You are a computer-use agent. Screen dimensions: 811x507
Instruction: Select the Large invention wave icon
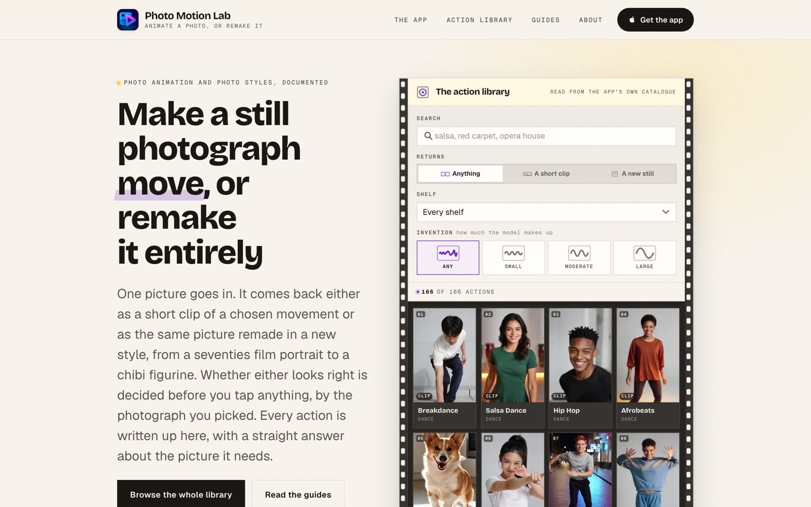[x=644, y=253]
